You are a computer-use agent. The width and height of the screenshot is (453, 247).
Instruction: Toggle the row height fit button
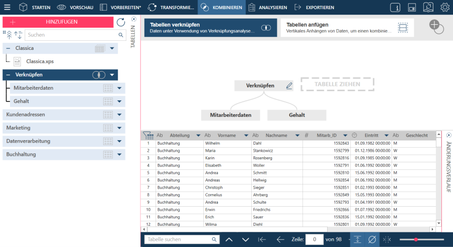pos(357,239)
